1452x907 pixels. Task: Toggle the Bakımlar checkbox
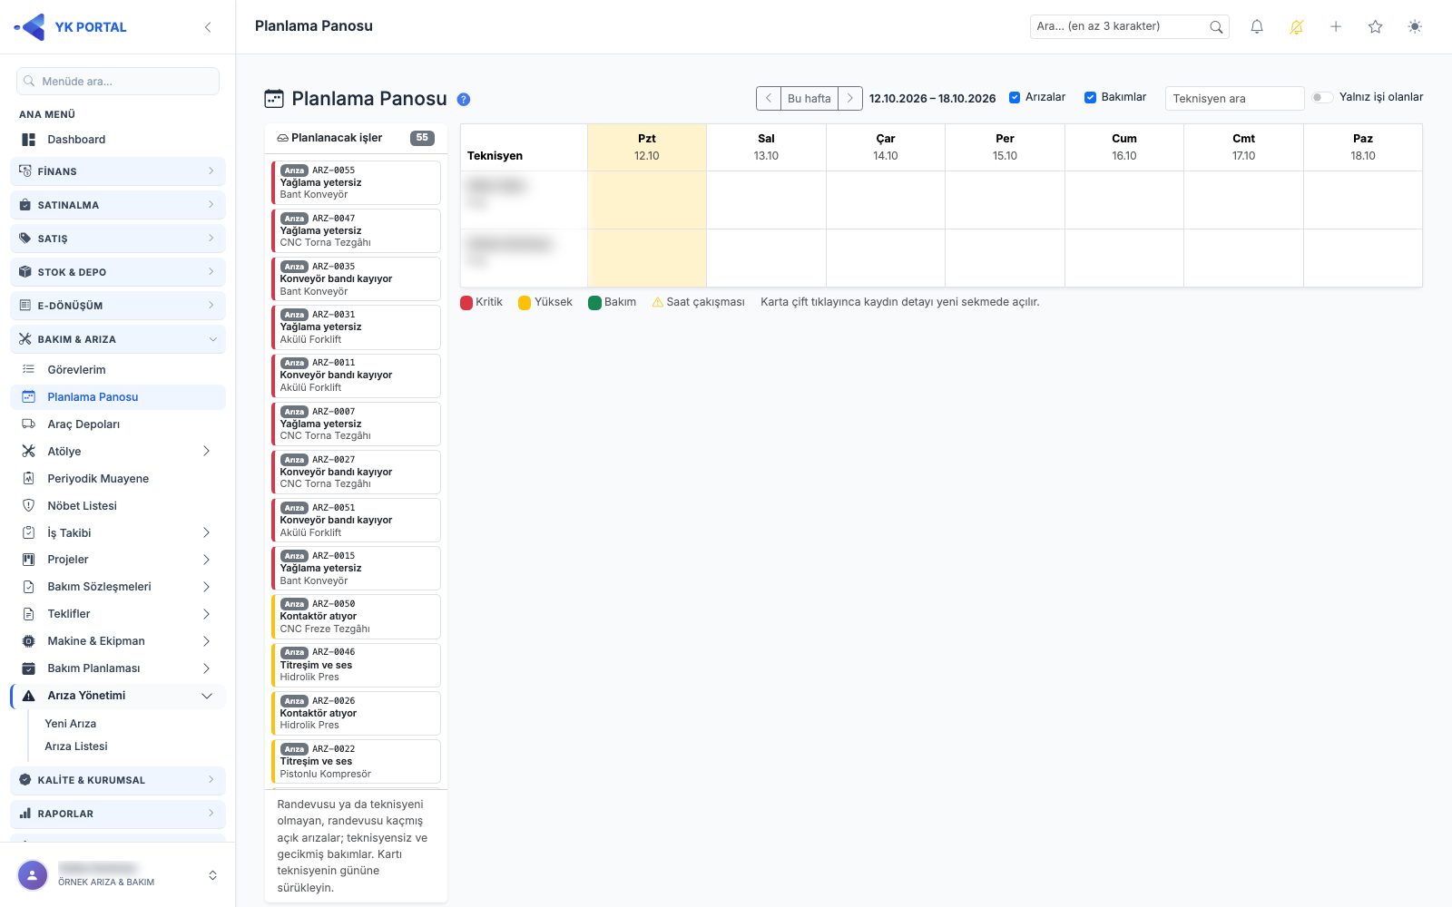(x=1090, y=98)
